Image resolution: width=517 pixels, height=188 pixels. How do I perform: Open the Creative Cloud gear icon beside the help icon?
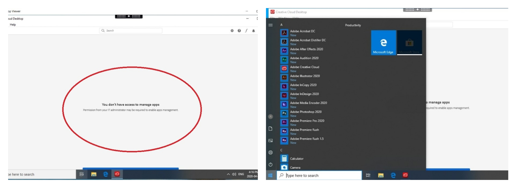232,31
